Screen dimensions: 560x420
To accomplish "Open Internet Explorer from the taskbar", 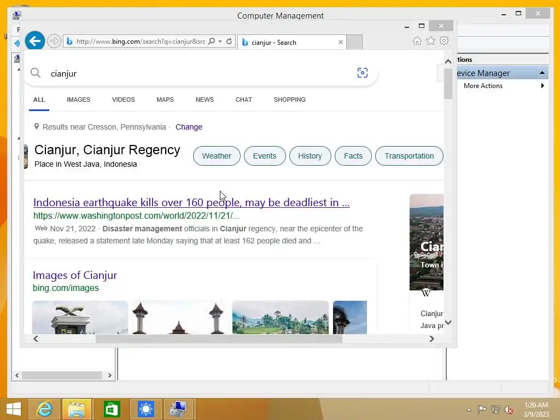I will pyautogui.click(x=44, y=409).
